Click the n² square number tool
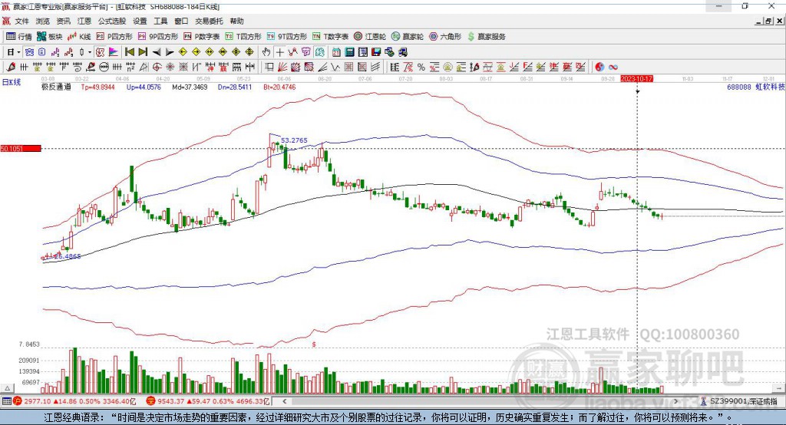 click(x=130, y=67)
